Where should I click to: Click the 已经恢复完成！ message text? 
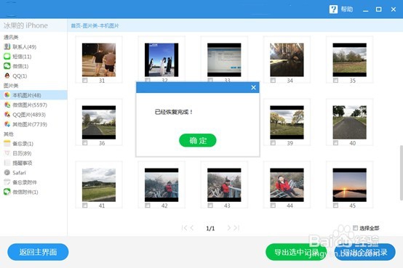coord(174,112)
